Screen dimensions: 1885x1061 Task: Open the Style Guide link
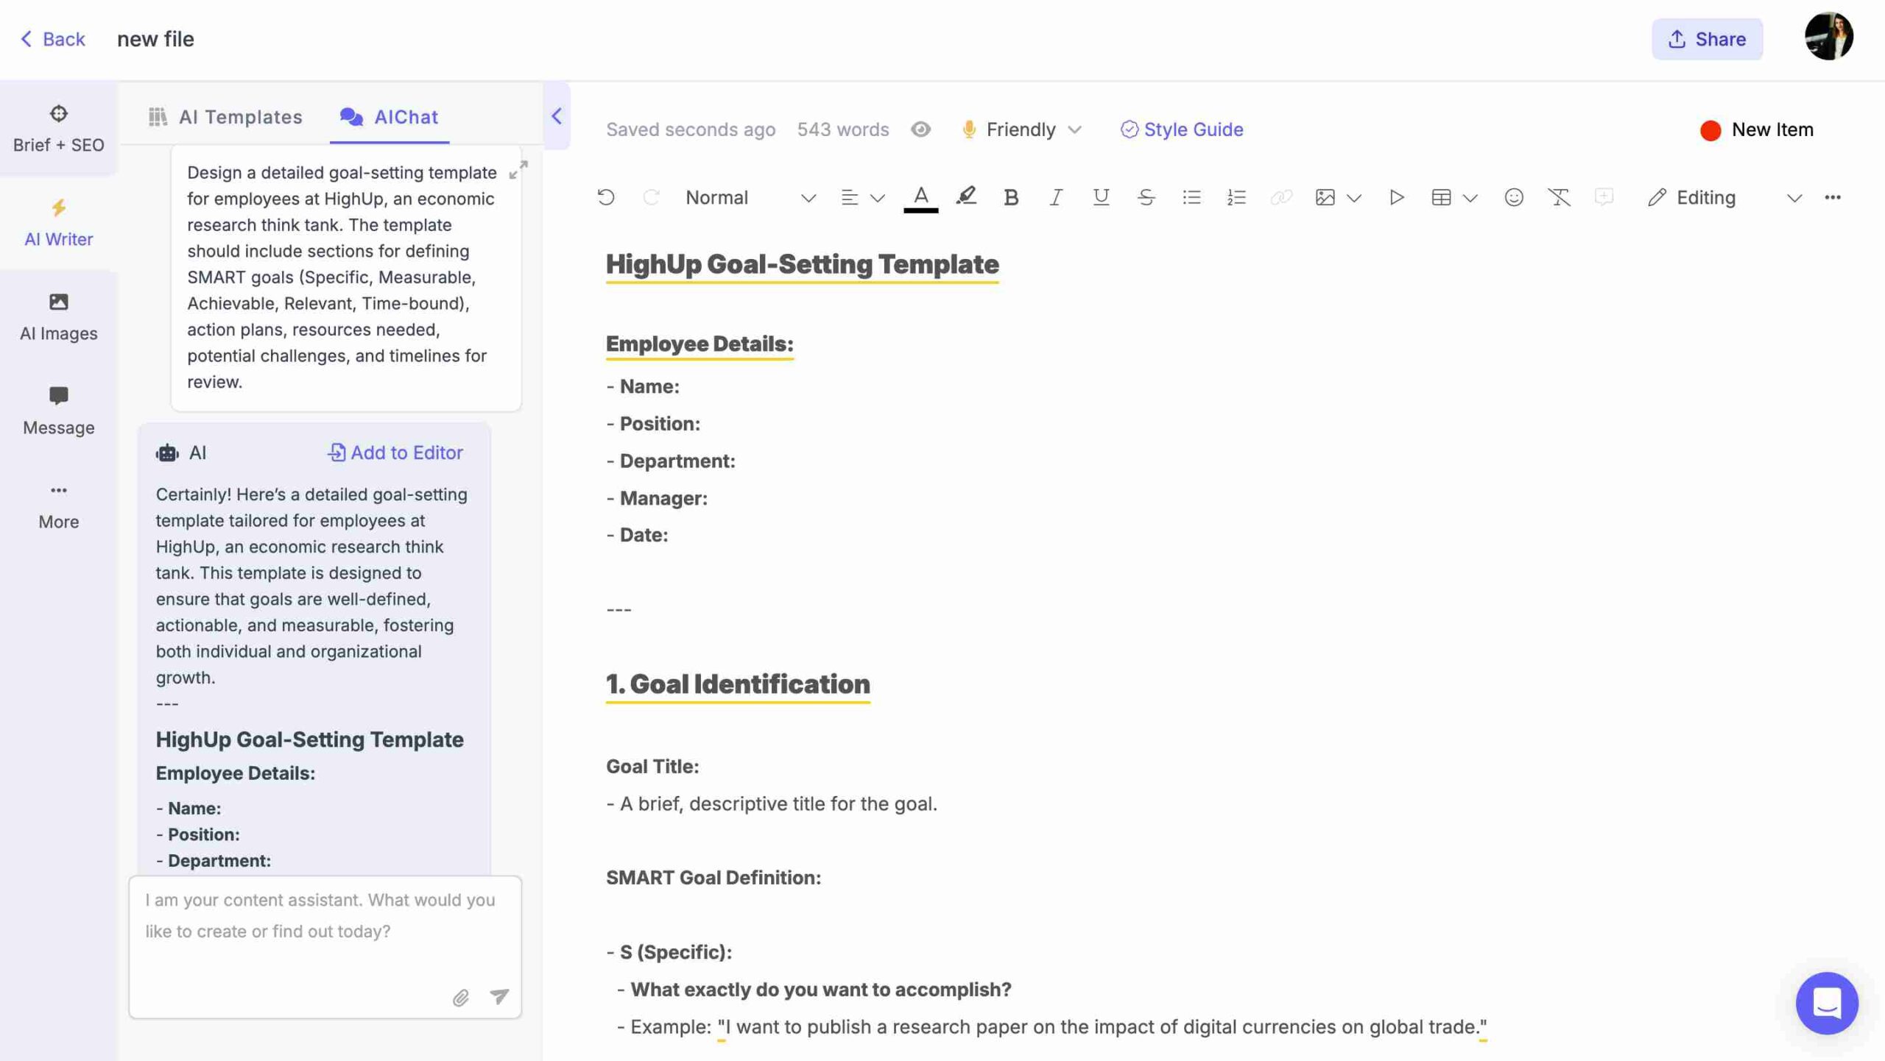point(1181,129)
